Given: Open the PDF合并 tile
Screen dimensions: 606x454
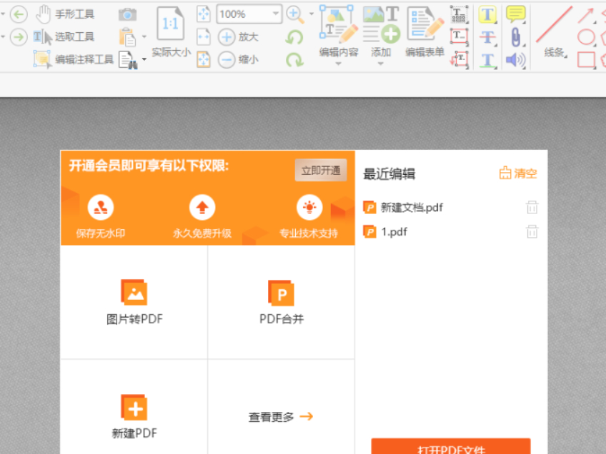Looking at the screenshot, I should point(282,302).
